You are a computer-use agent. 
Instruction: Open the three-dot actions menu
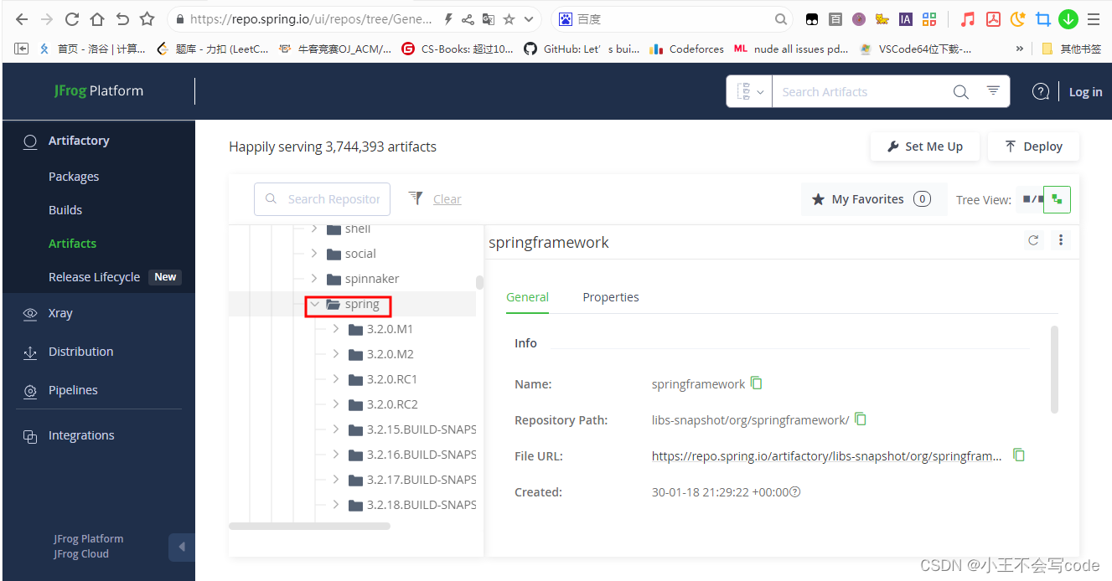tap(1061, 240)
